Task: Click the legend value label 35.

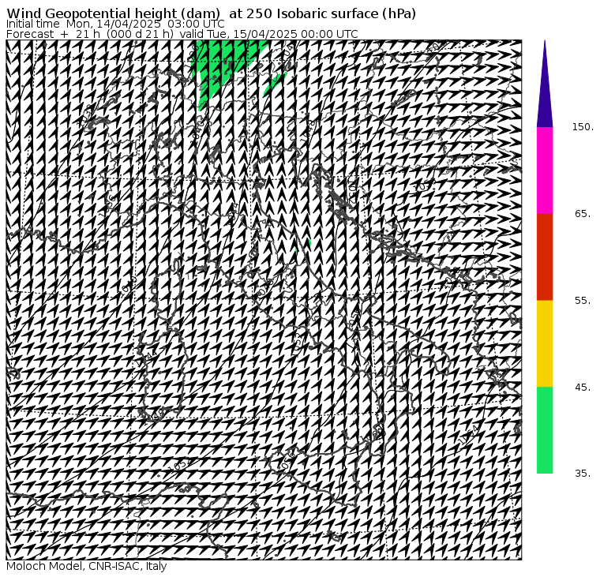Action: pos(583,474)
